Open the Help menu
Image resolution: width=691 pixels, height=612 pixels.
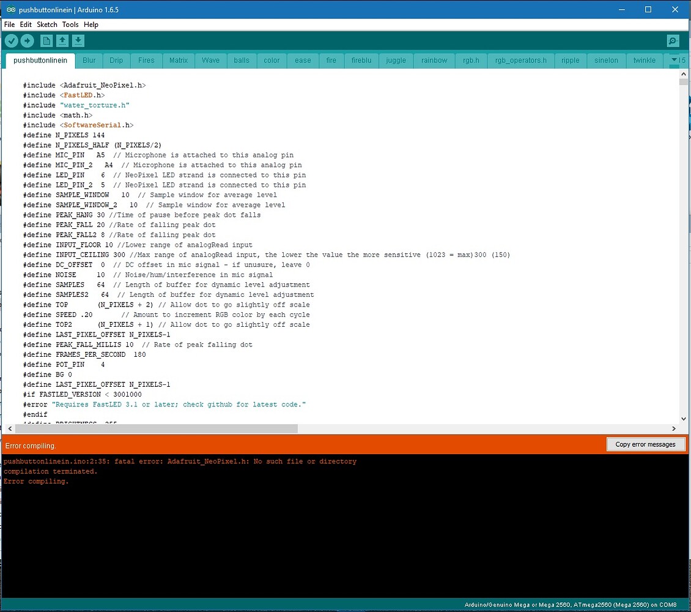point(91,24)
